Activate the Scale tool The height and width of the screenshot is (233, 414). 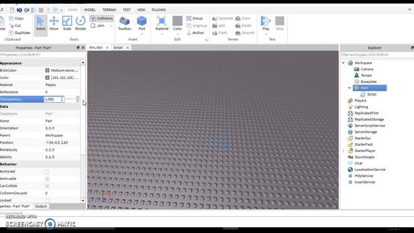[x=67, y=24]
